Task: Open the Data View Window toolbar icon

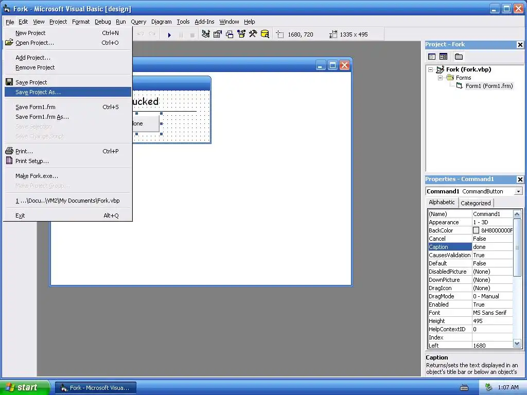Action: click(x=265, y=34)
